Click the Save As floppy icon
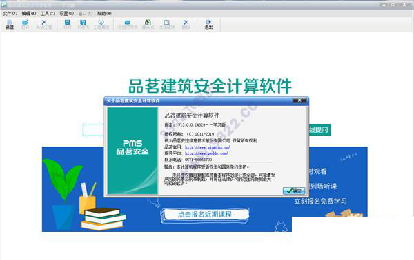The image size is (414, 260). coord(83,24)
